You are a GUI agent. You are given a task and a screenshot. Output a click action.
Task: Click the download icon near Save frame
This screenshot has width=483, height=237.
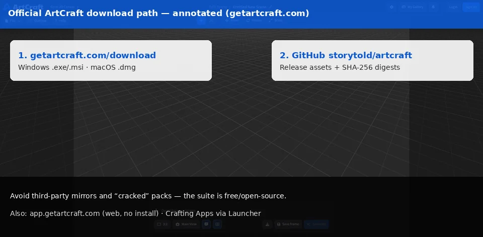click(267, 224)
